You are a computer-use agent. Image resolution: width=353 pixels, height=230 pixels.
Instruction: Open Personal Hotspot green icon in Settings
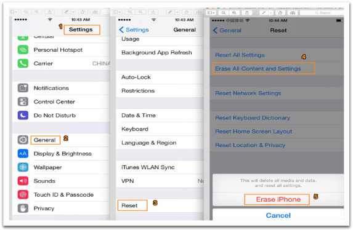click(23, 50)
